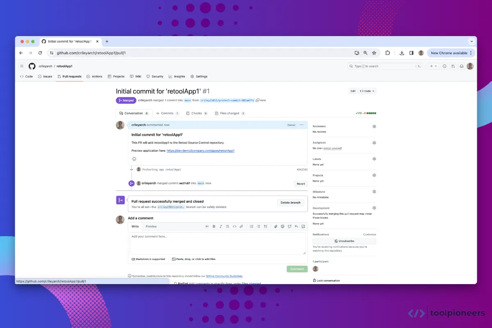Go to the repository Code tab
Viewport: 492px width, 328px height.
click(x=26, y=76)
